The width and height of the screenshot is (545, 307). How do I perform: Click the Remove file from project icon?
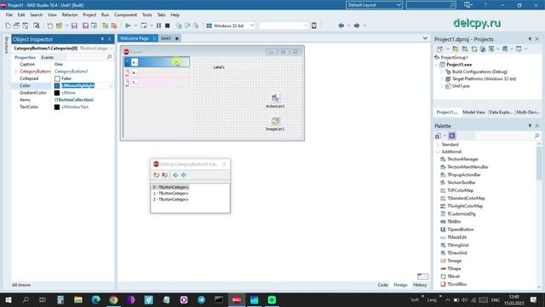click(x=113, y=26)
